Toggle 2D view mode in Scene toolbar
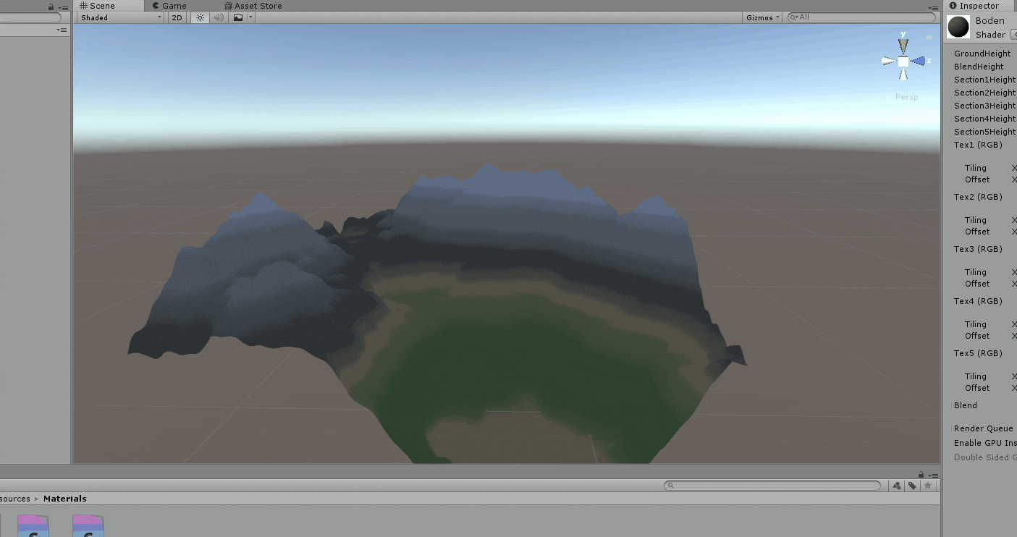Image resolution: width=1017 pixels, height=537 pixels. coord(177,17)
